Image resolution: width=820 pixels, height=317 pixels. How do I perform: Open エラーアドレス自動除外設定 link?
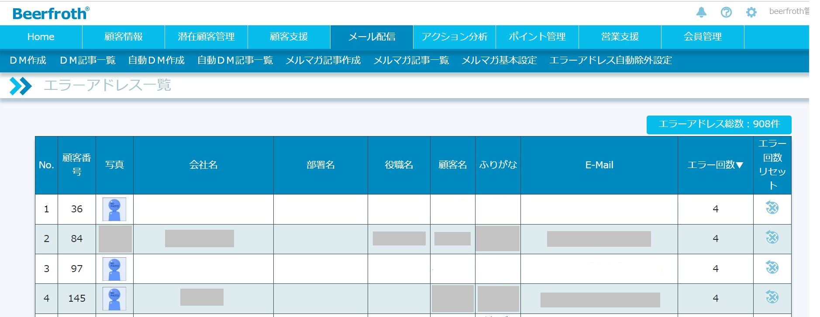(x=610, y=60)
